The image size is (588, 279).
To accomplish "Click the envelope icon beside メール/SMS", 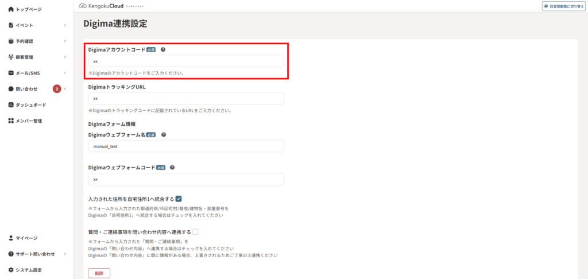I will tap(11, 73).
